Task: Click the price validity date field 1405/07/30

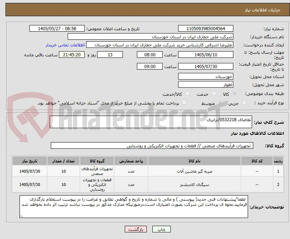Action: point(206,66)
